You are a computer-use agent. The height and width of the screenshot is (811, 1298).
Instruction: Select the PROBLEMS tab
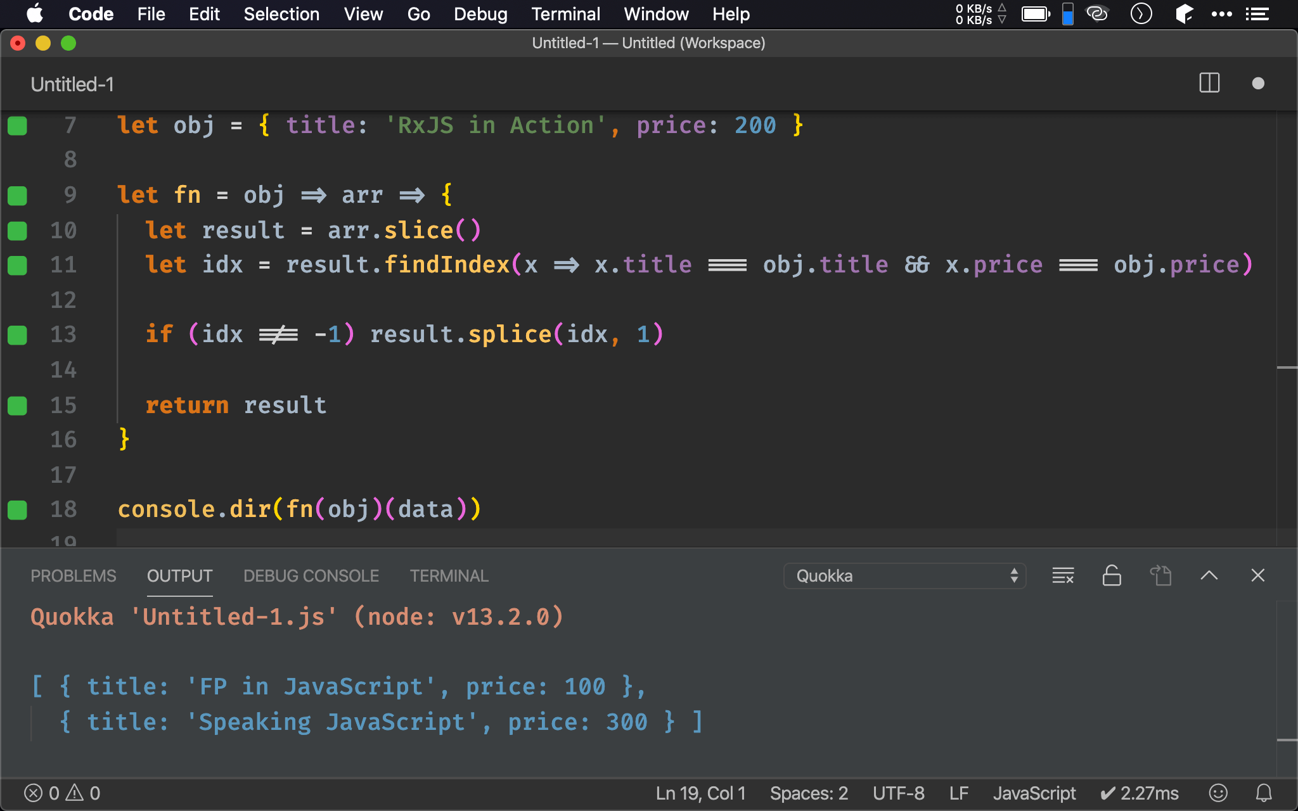tap(73, 575)
